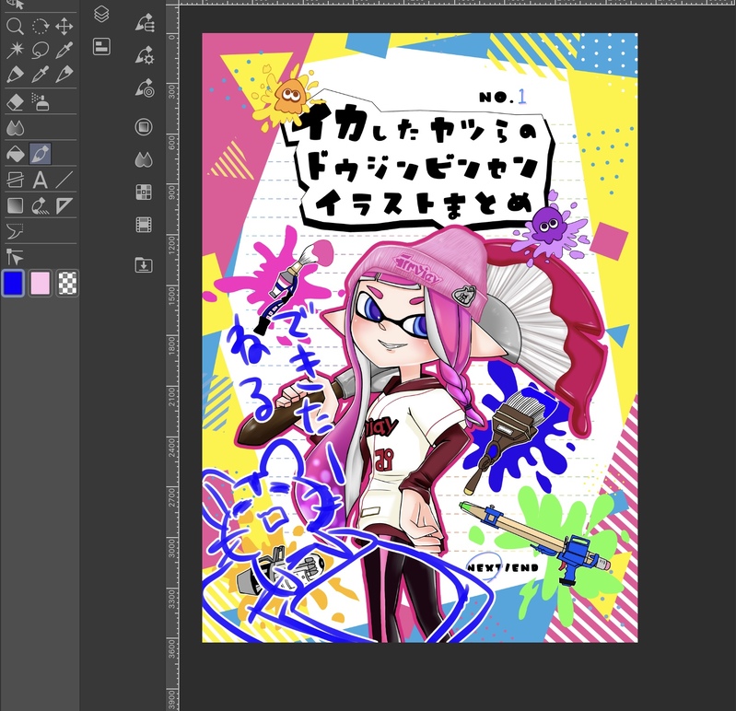The width and height of the screenshot is (736, 711).
Task: Select the Blend tool in the toolbar
Action: [x=15, y=128]
